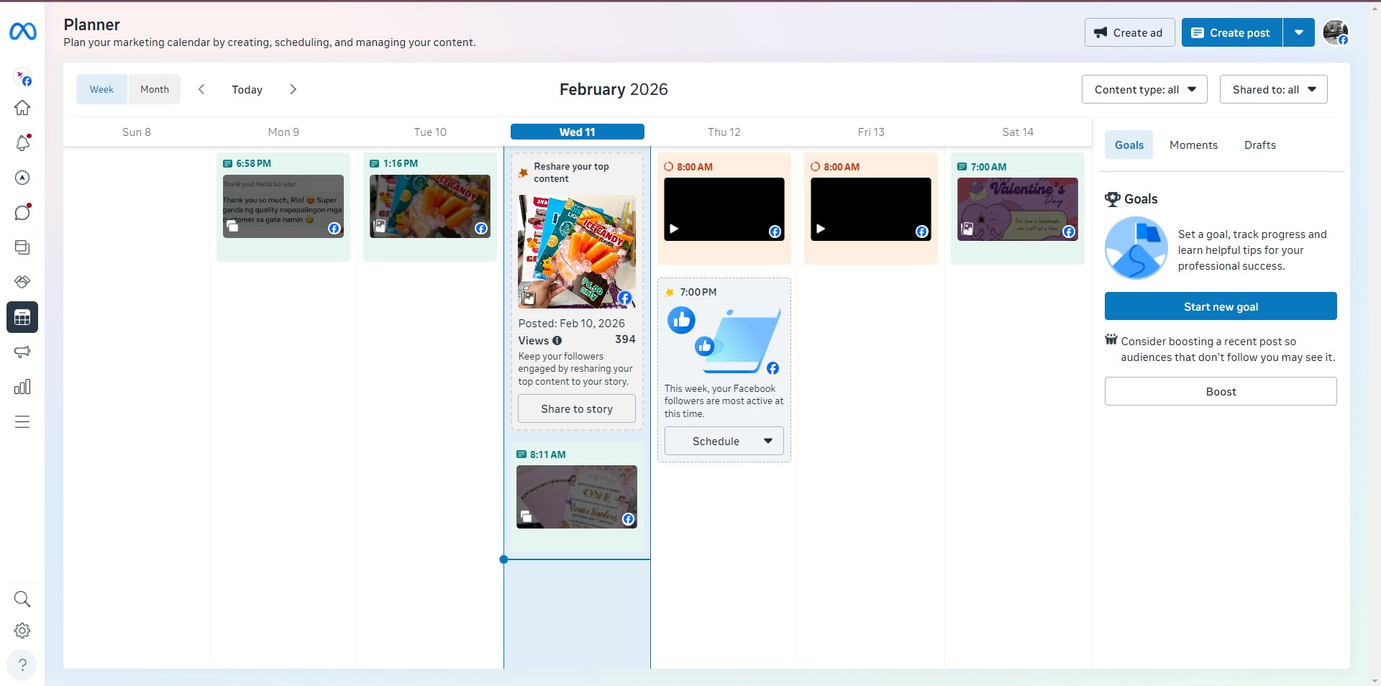Click the Boost button
Image resolution: width=1381 pixels, height=686 pixels.
(x=1221, y=391)
